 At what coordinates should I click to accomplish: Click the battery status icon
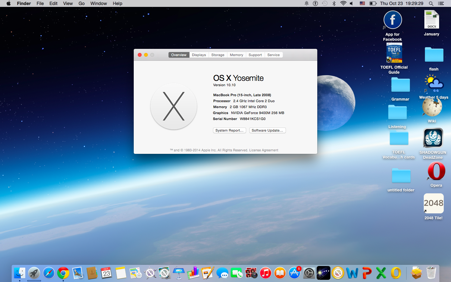pos(373,3)
